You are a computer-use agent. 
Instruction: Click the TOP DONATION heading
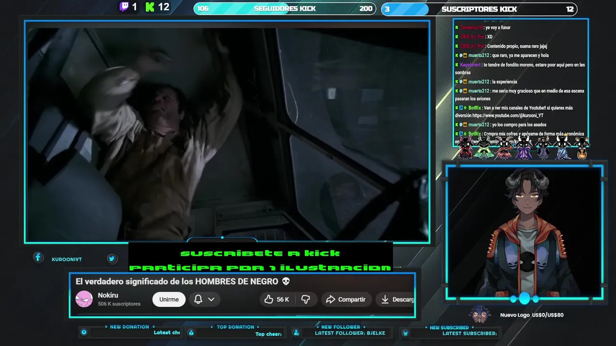pos(235,327)
